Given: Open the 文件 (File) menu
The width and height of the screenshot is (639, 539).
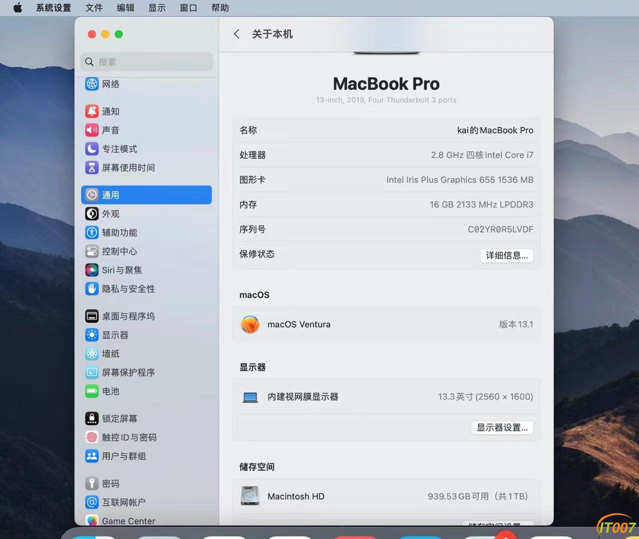Looking at the screenshot, I should 94,8.
